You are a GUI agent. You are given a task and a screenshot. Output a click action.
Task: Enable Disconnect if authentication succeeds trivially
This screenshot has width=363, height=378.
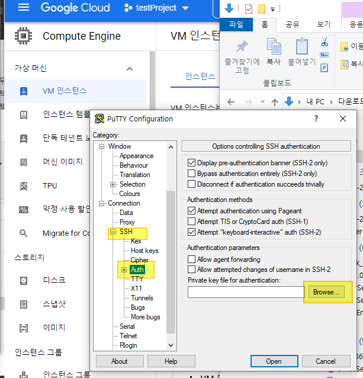[191, 184]
